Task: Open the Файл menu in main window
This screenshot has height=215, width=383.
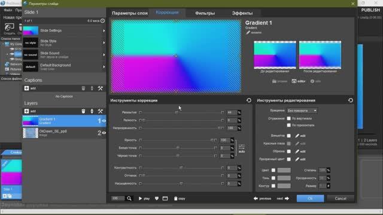Action: click(8, 10)
